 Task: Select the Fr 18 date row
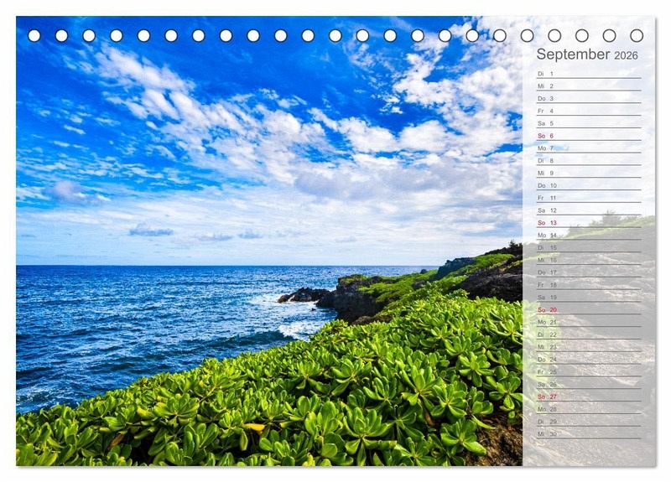(587, 285)
